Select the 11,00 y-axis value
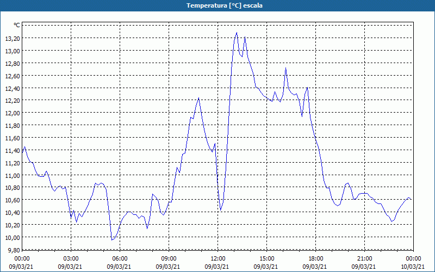Viewport: 435px width, 272px height. pyautogui.click(x=13, y=176)
